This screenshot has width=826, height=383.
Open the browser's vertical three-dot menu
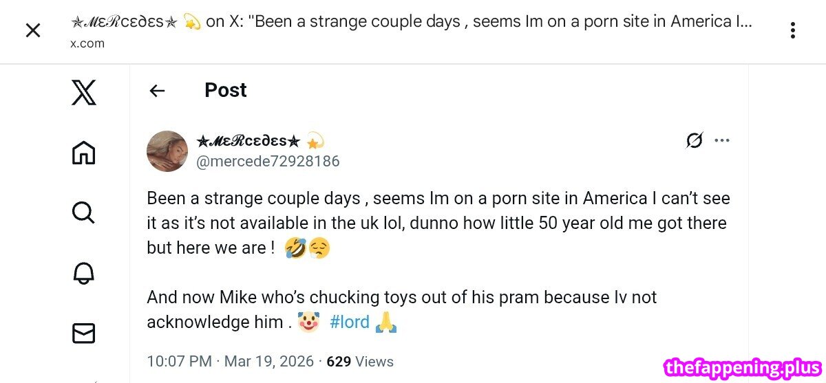(793, 30)
